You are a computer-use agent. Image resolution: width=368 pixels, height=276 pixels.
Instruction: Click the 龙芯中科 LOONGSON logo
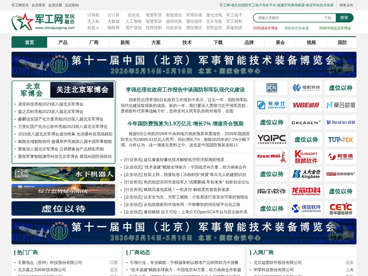306,191
